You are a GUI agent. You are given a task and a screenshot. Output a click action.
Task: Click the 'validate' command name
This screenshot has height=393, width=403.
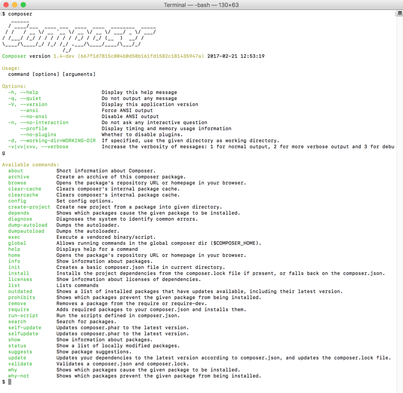click(x=20, y=364)
